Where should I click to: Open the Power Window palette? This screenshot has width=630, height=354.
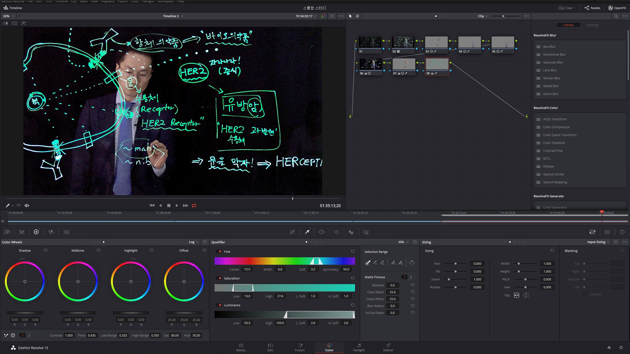(322, 232)
